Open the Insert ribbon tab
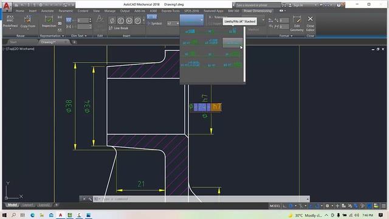The image size is (389, 219). (x=33, y=11)
